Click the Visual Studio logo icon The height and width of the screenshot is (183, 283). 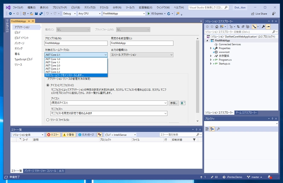(8, 7)
